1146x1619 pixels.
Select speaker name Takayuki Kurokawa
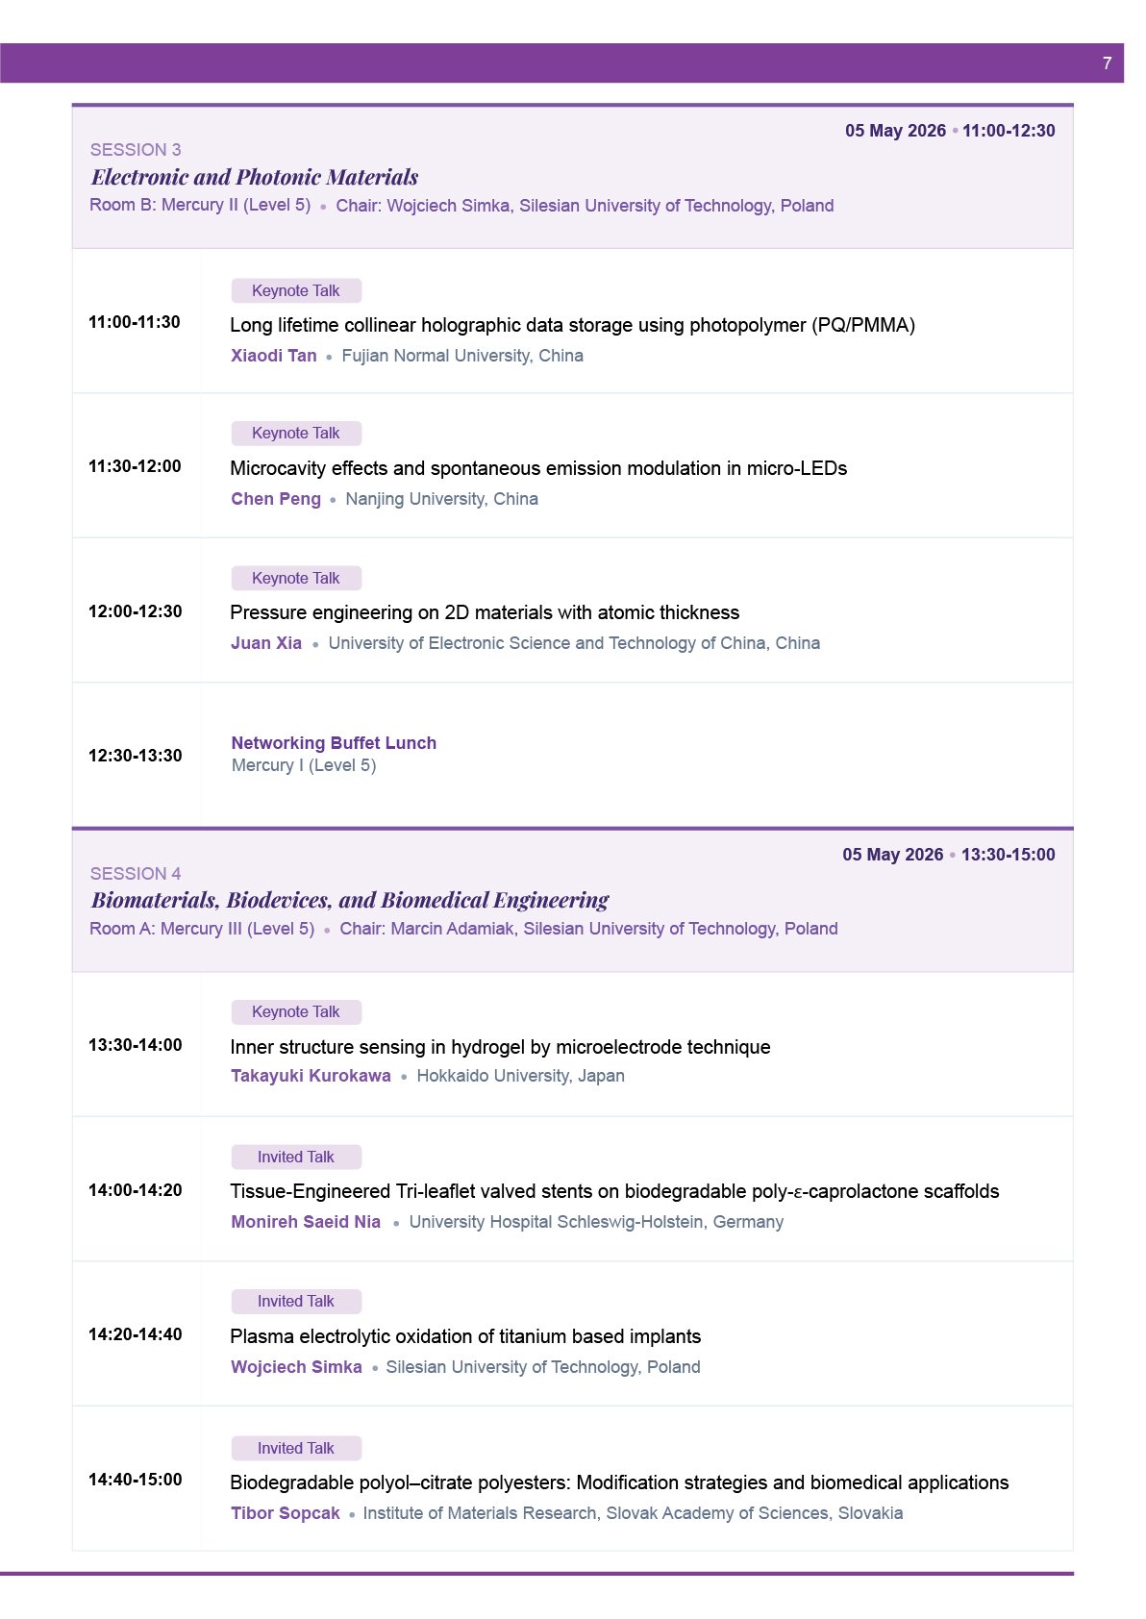coord(311,1076)
